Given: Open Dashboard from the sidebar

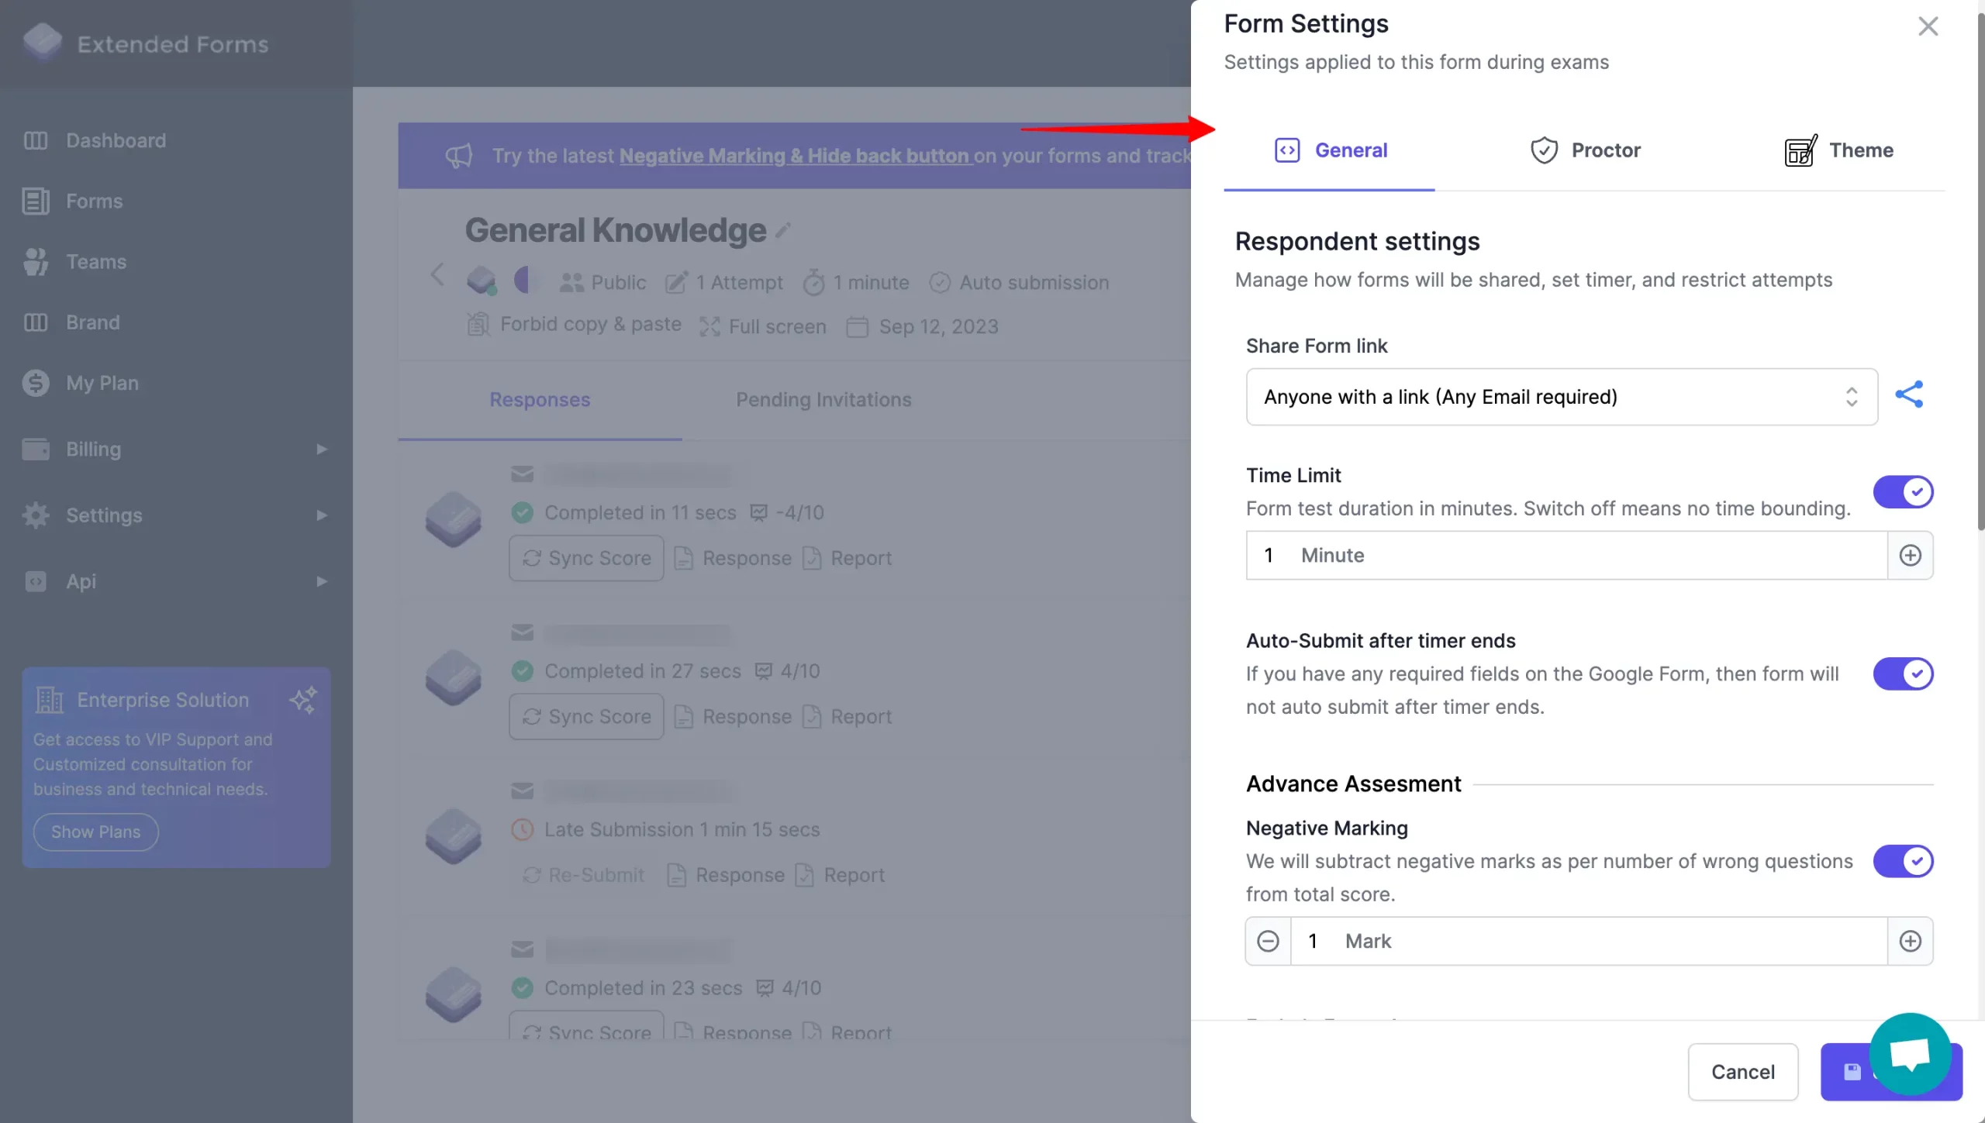Looking at the screenshot, I should click(116, 140).
